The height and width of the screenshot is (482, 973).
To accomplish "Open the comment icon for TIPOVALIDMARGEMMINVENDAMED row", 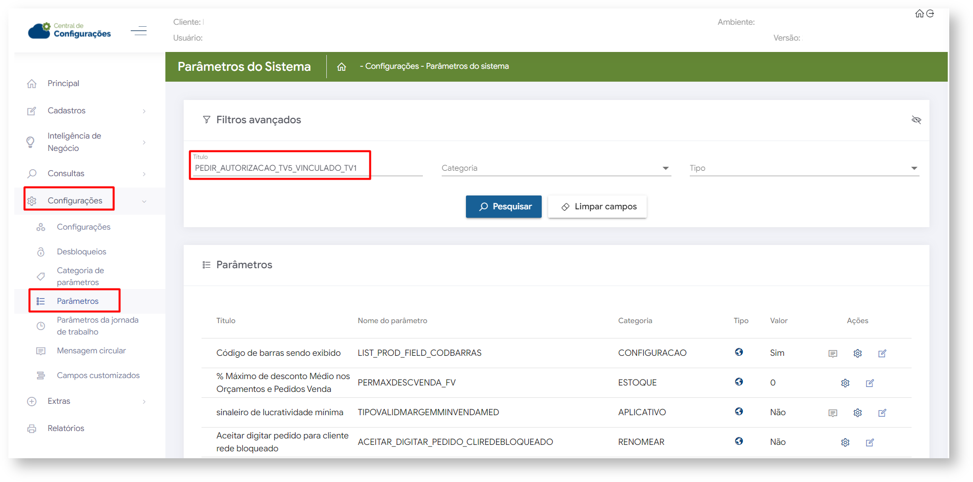I will (x=833, y=413).
